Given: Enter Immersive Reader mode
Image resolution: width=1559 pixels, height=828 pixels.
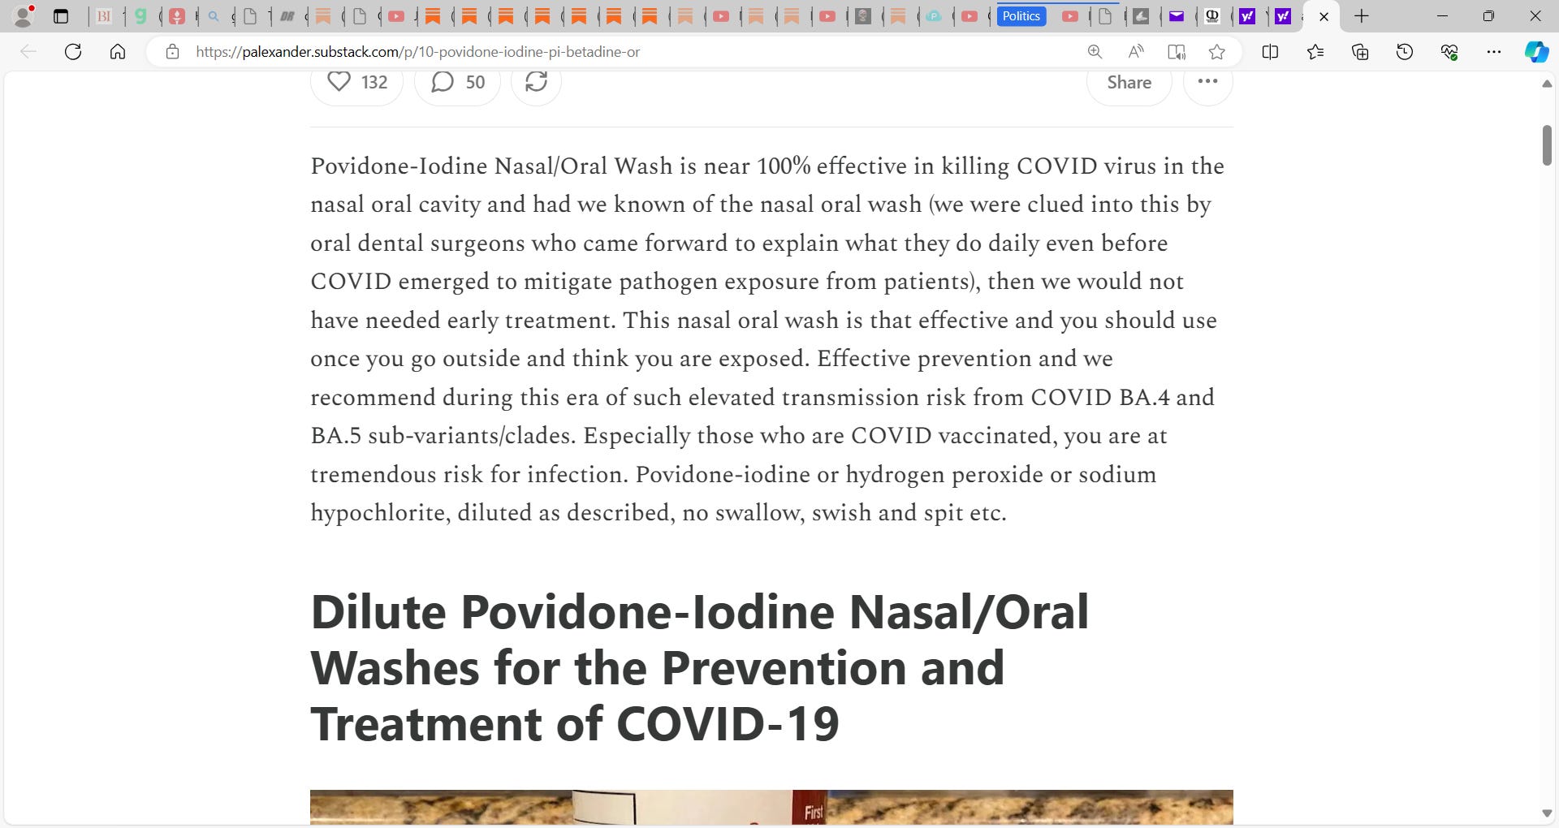Looking at the screenshot, I should click(1176, 52).
